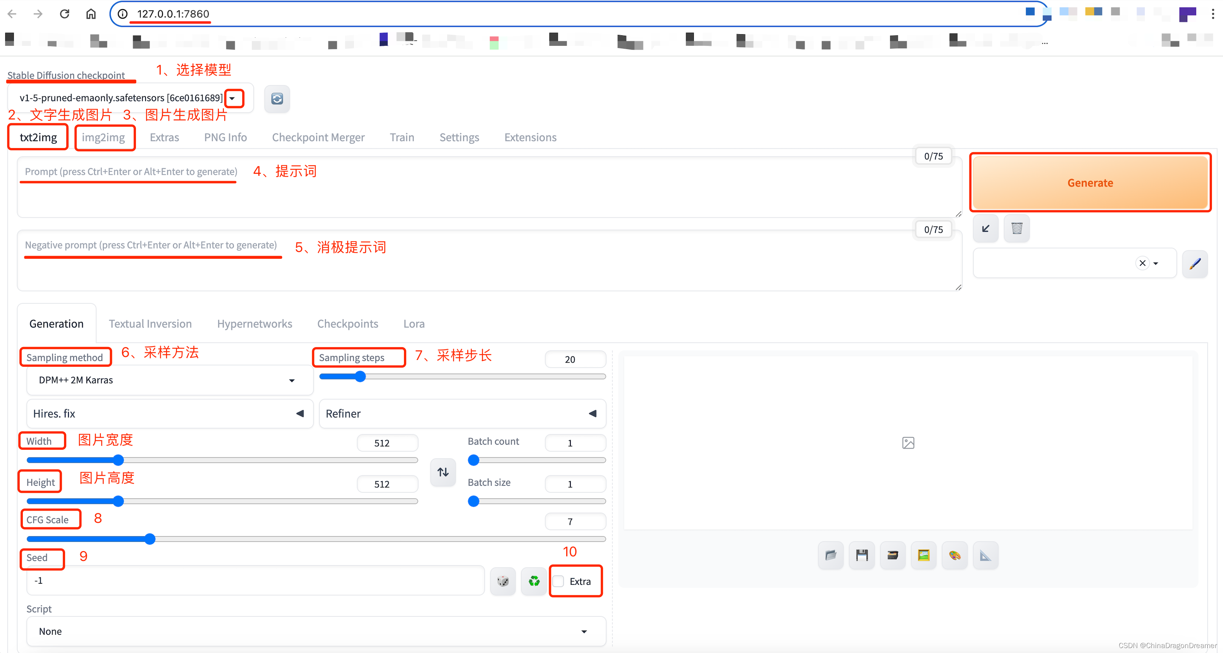Open the Script dropdown showing None
Viewport: 1223px width, 653px height.
pos(316,631)
